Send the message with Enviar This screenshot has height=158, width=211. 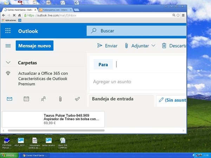point(107,46)
